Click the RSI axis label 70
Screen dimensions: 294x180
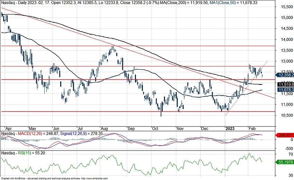pyautogui.click(x=291, y=154)
